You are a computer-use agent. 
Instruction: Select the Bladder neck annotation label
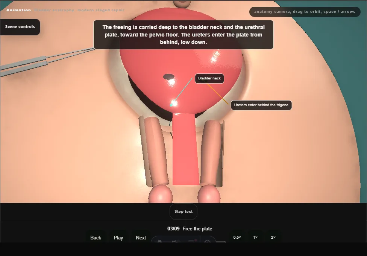click(x=209, y=78)
